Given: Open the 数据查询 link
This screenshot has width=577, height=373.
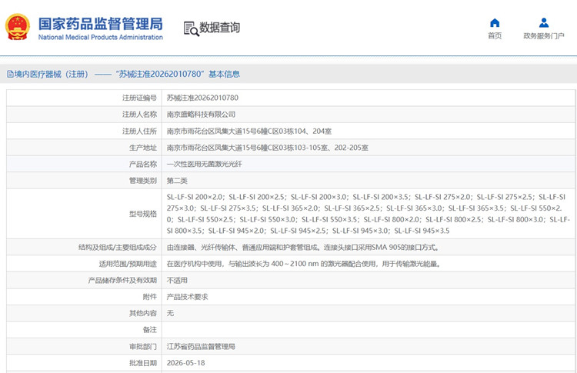Looking at the screenshot, I should pyautogui.click(x=219, y=28).
